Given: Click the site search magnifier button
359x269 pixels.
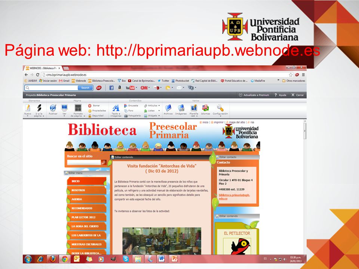Looking at the screenshot, I should pos(104,163).
